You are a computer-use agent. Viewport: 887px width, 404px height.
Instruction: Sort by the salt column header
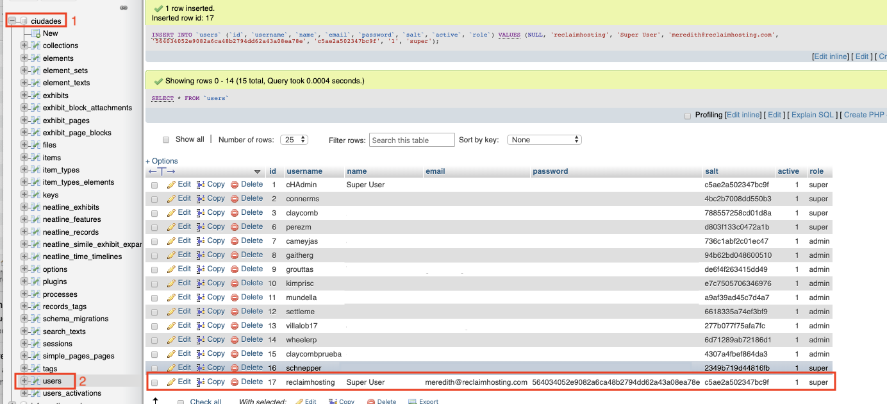pyautogui.click(x=711, y=171)
